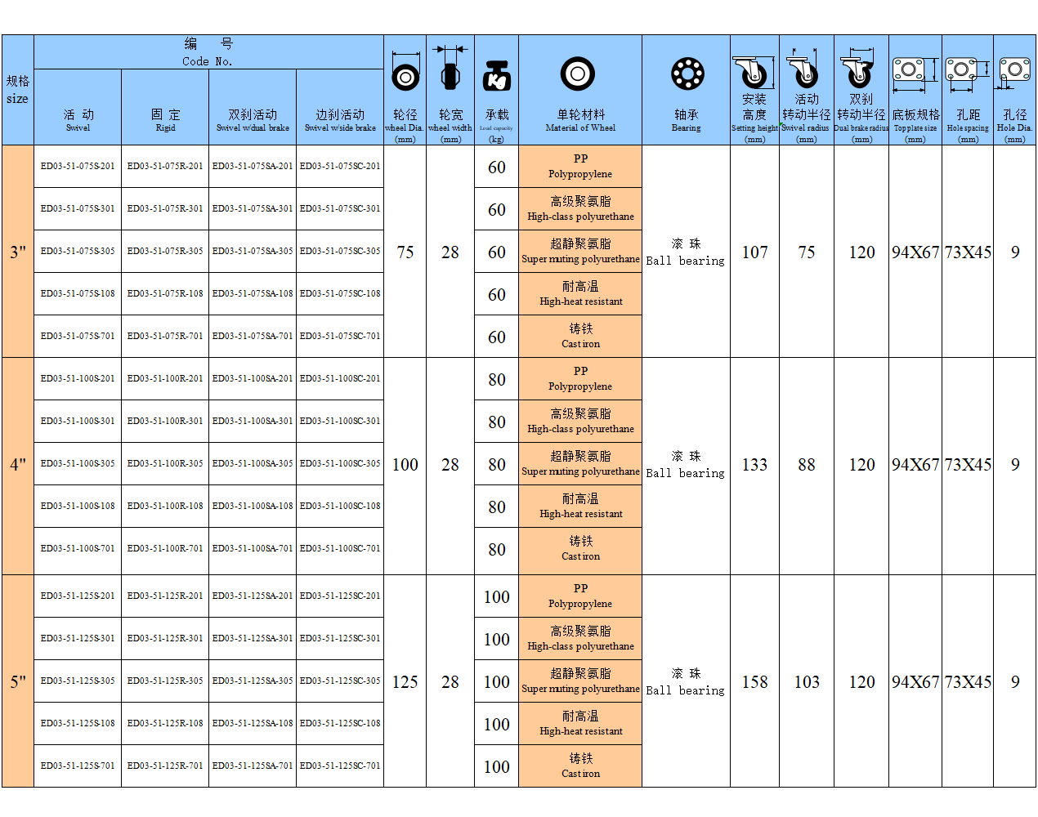Click code ED03-51-100S-201
Image resolution: width=1038 pixels, height=817 pixels.
tap(78, 378)
